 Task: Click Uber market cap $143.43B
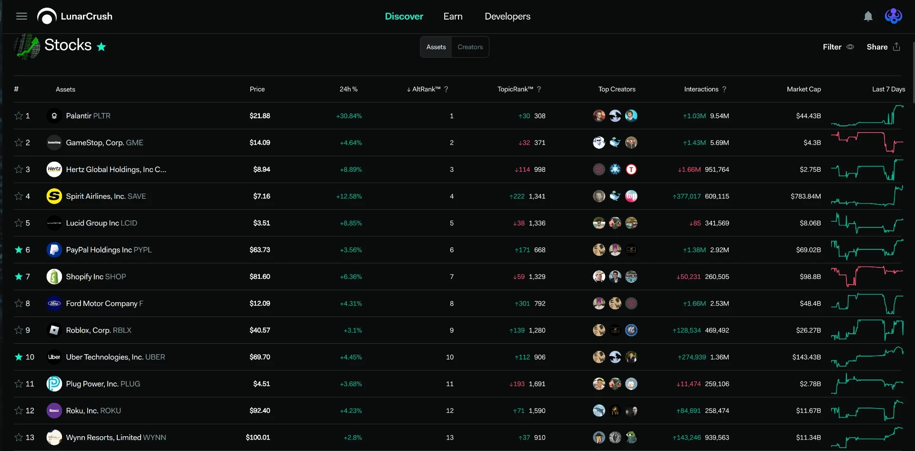click(x=806, y=357)
